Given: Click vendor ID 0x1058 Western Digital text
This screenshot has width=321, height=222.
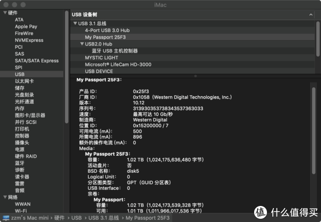Looking at the screenshot, I should point(182,97).
